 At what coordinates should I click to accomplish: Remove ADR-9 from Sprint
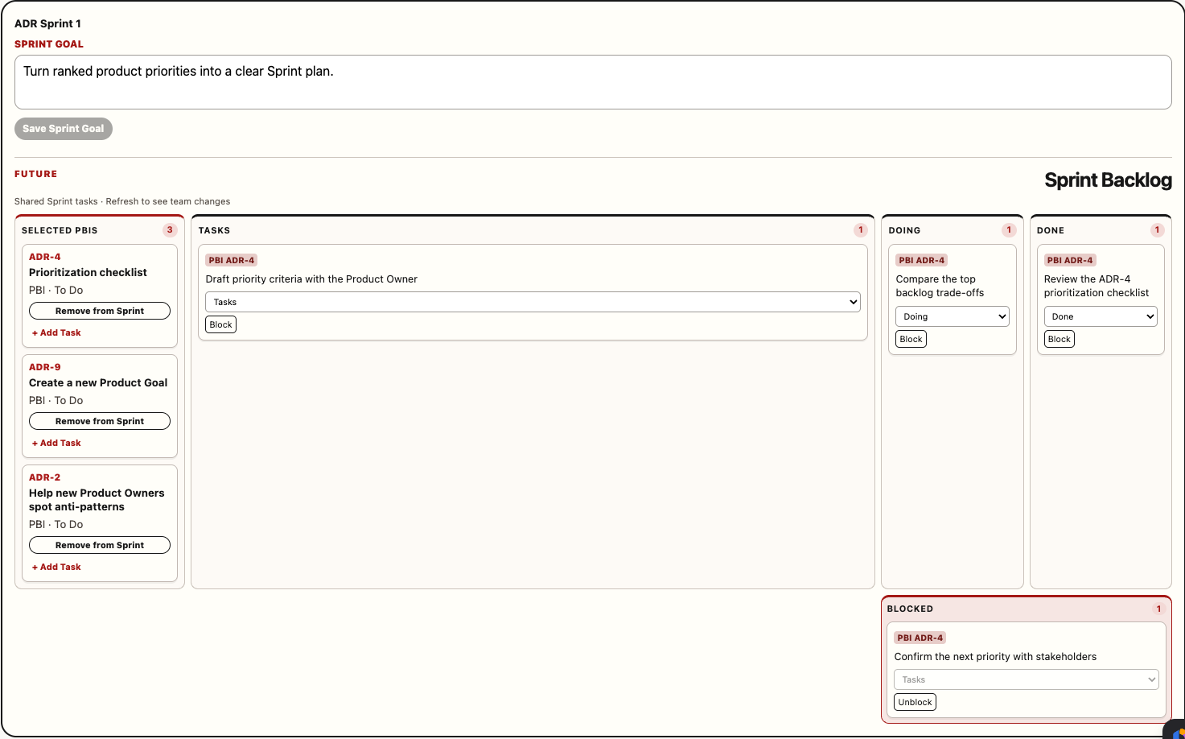coord(100,421)
